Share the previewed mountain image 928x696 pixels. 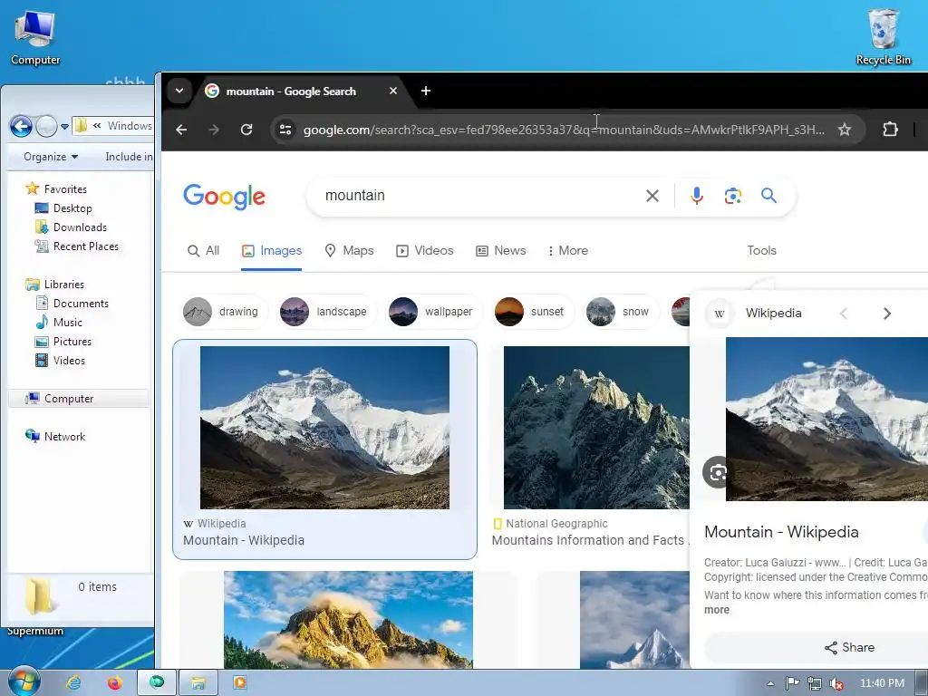[849, 647]
